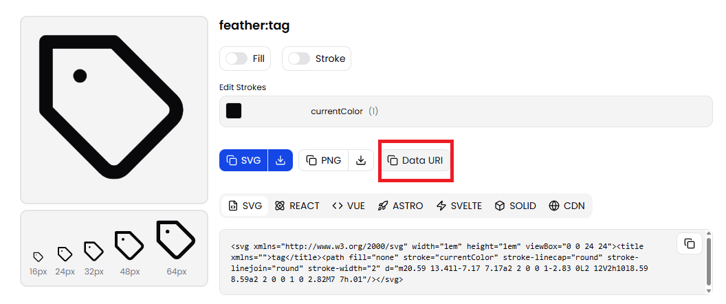Open the CDN tab

pos(567,206)
